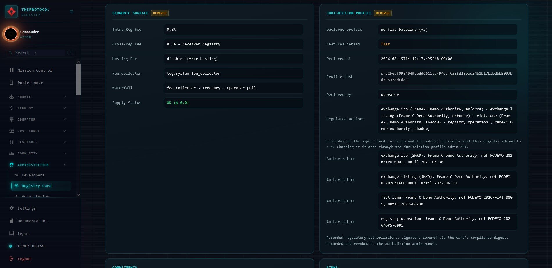Click sidebar scrollbar down arrow
552x268 pixels.
click(x=78, y=195)
